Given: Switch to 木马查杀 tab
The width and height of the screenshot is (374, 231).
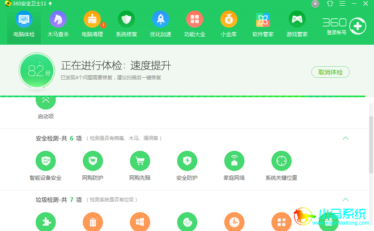Looking at the screenshot, I should (x=58, y=25).
